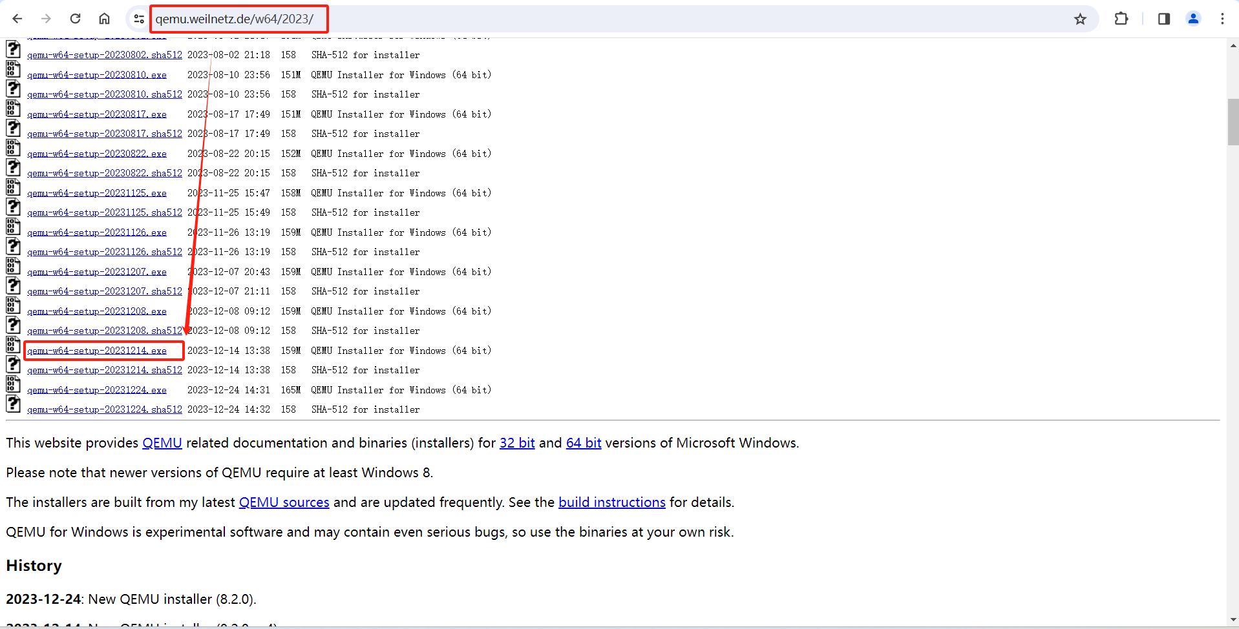Download qemu-w64-setup-20230817.exe

point(97,114)
